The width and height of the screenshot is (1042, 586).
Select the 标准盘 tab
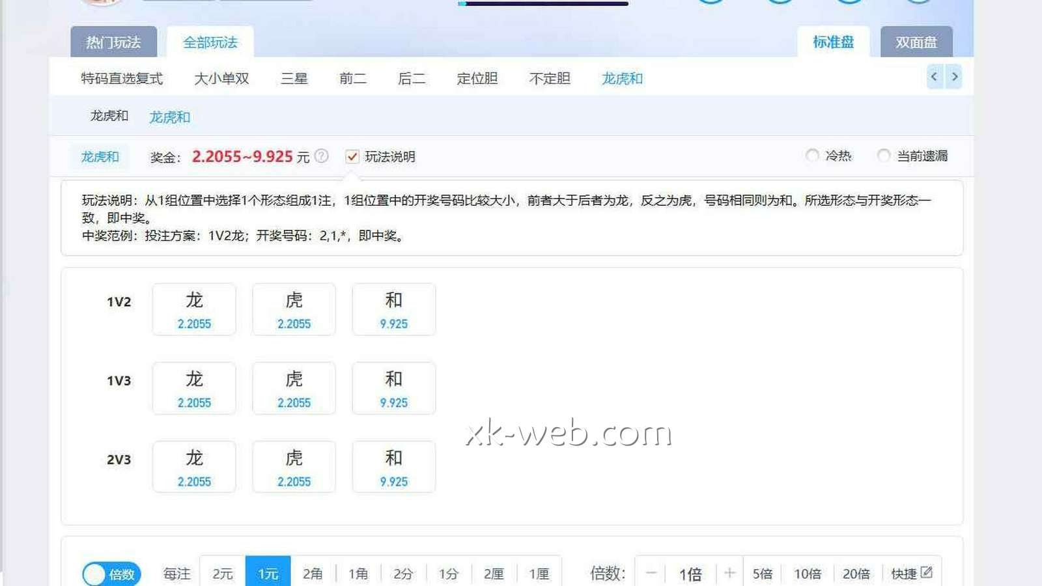834,42
